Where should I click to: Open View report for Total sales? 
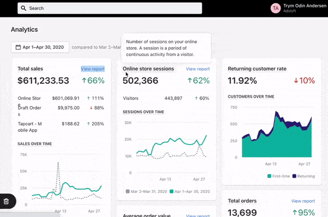[93, 68]
